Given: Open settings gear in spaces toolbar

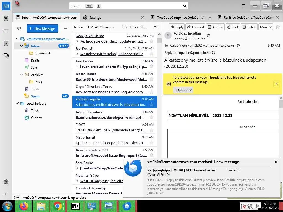Looking at the screenshot, I should click(x=6, y=182).
